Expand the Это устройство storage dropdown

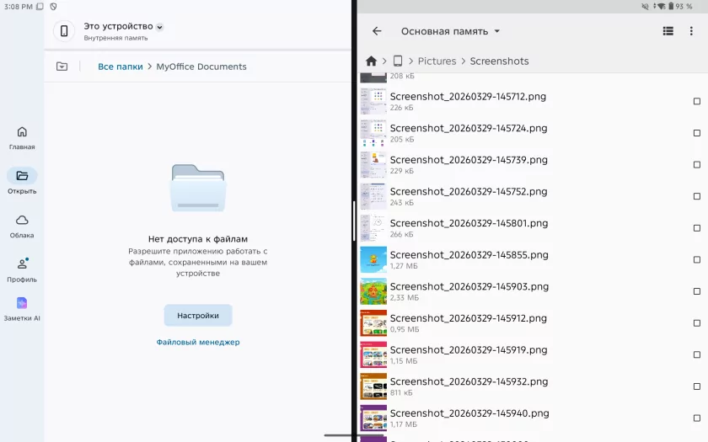tap(159, 27)
